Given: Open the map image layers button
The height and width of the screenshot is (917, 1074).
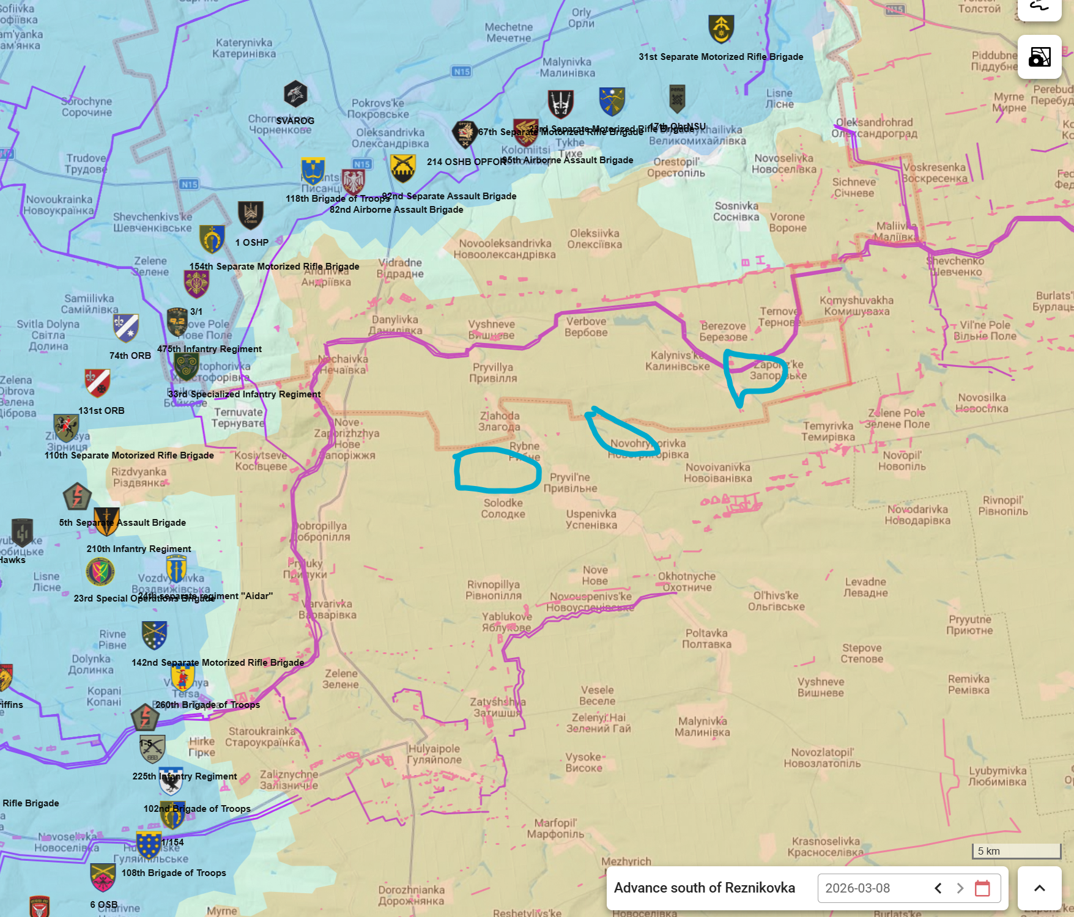Looking at the screenshot, I should (x=1039, y=57).
